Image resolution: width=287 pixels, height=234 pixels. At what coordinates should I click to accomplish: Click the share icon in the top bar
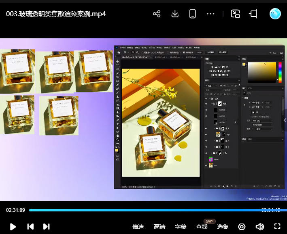[157, 14]
